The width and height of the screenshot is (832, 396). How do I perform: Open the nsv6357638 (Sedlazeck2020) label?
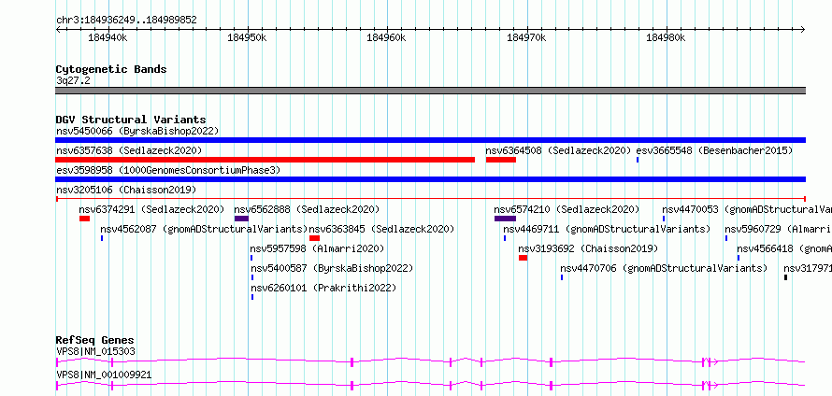129,150
